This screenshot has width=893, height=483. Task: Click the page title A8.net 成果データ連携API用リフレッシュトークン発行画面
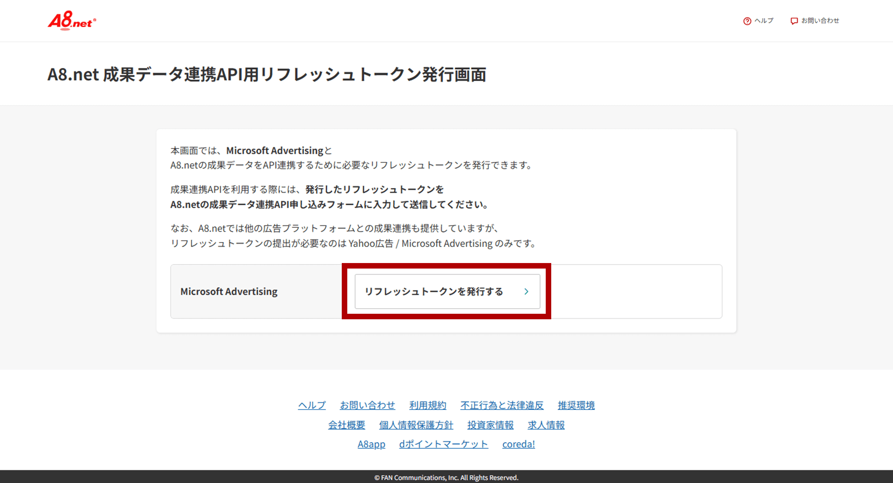[267, 74]
